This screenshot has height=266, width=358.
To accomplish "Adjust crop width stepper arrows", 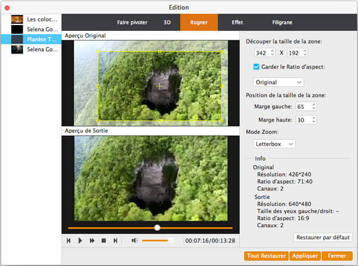I will tap(273, 52).
